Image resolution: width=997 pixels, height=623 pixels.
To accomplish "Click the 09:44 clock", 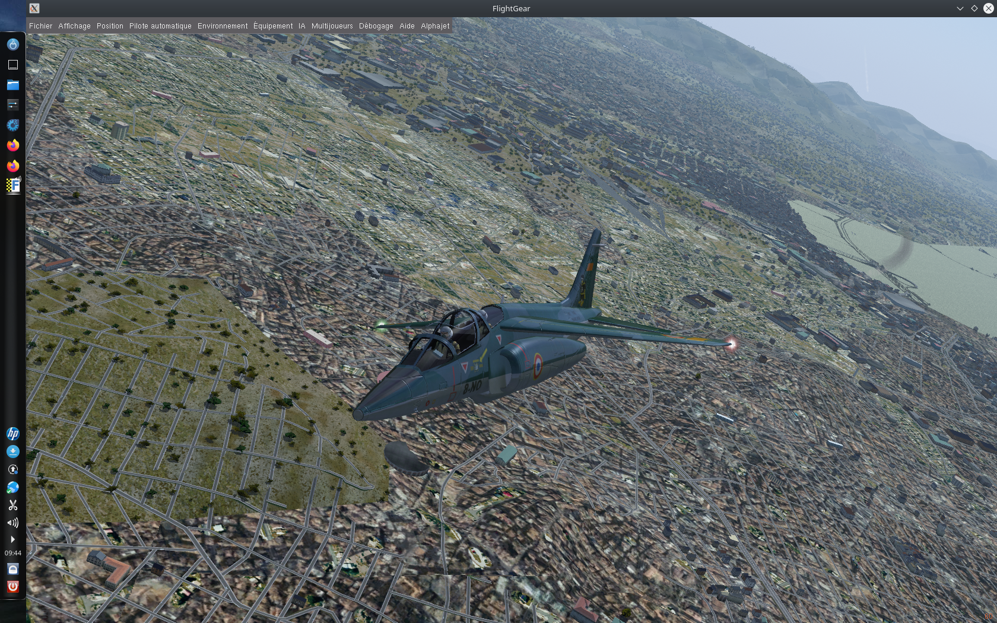I will pos(12,553).
